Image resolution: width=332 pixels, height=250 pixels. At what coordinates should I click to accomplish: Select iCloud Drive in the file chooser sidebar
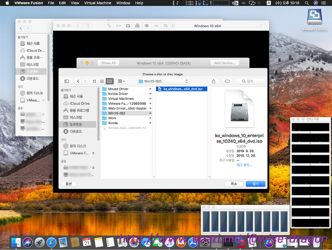pyautogui.click(x=78, y=103)
